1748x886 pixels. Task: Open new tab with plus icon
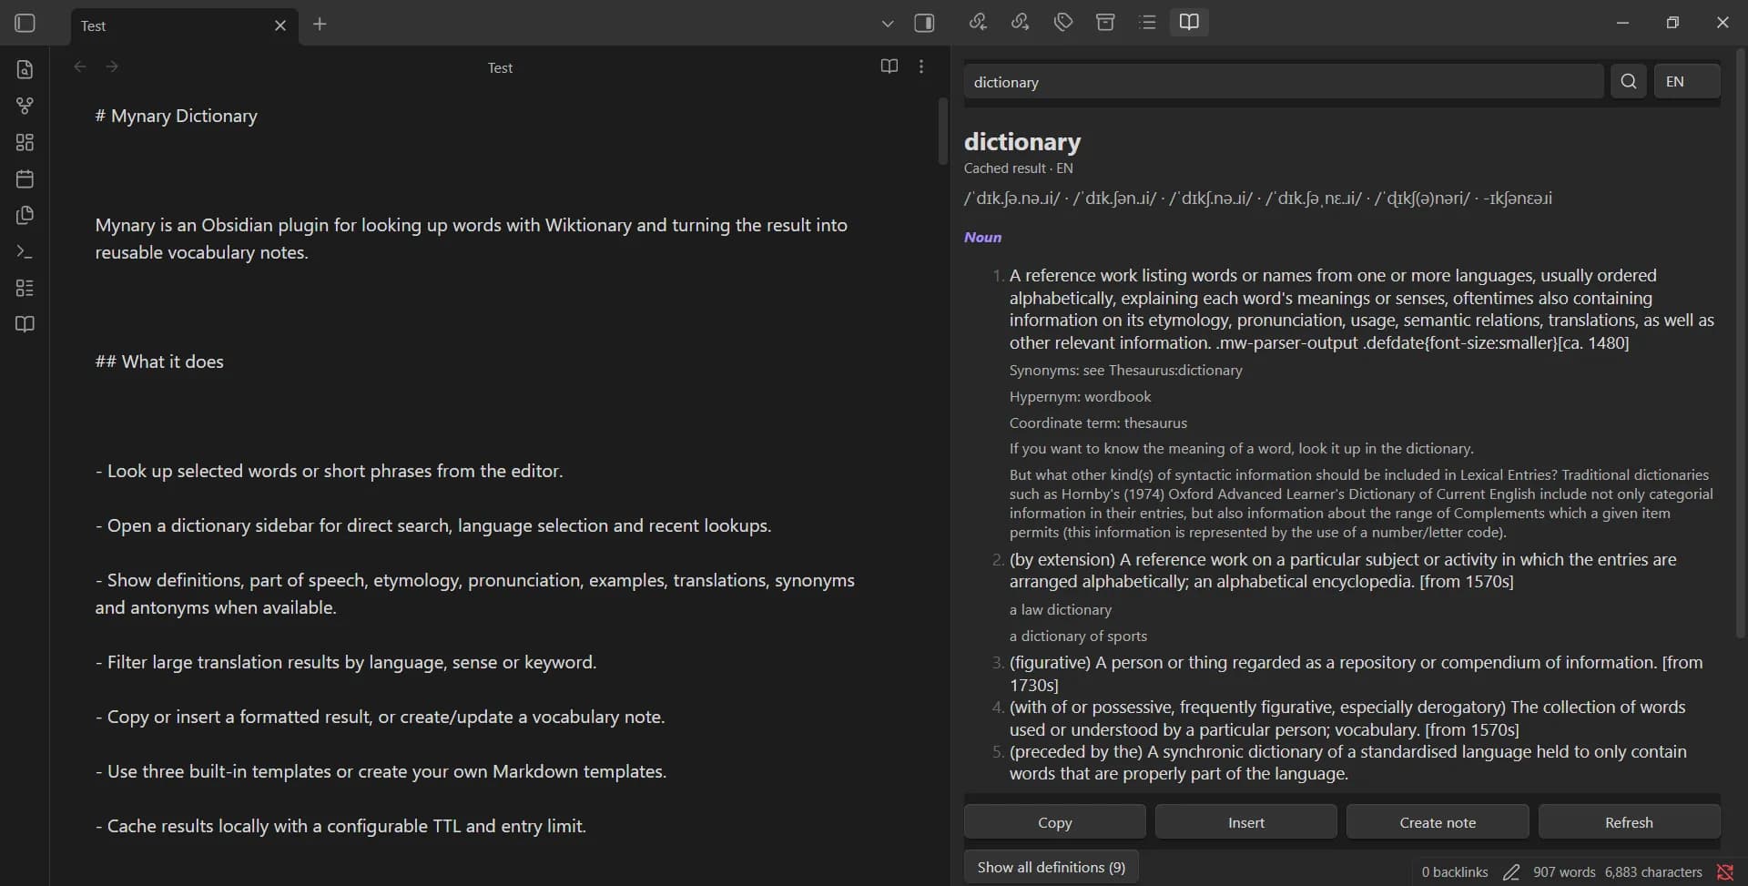(320, 25)
